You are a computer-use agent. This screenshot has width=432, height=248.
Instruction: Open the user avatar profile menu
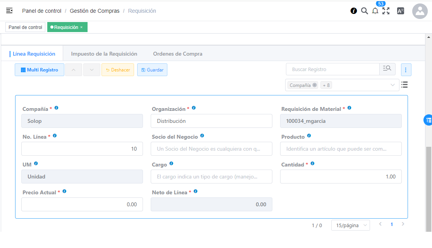[x=420, y=11]
